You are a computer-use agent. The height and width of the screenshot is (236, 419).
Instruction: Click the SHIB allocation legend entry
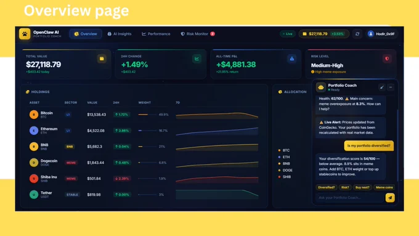pyautogui.click(x=284, y=177)
